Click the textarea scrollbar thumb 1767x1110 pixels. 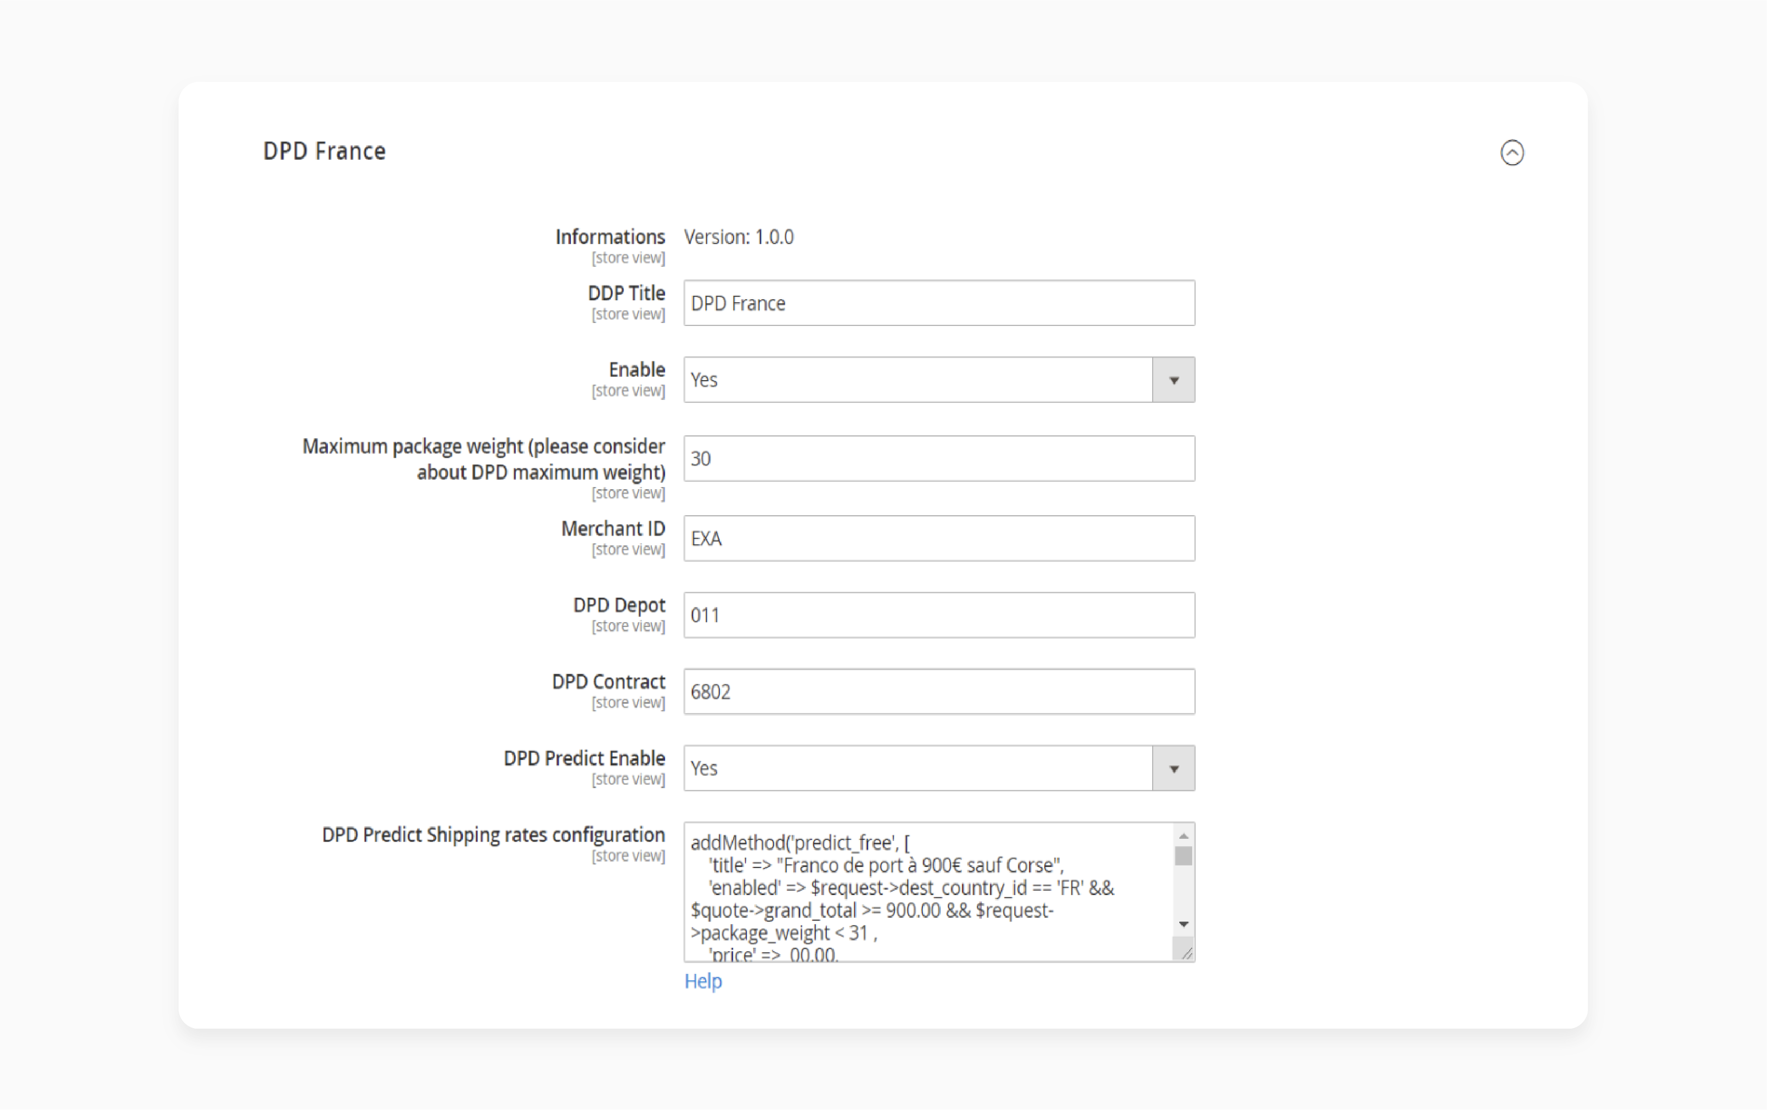pyautogui.click(x=1184, y=856)
